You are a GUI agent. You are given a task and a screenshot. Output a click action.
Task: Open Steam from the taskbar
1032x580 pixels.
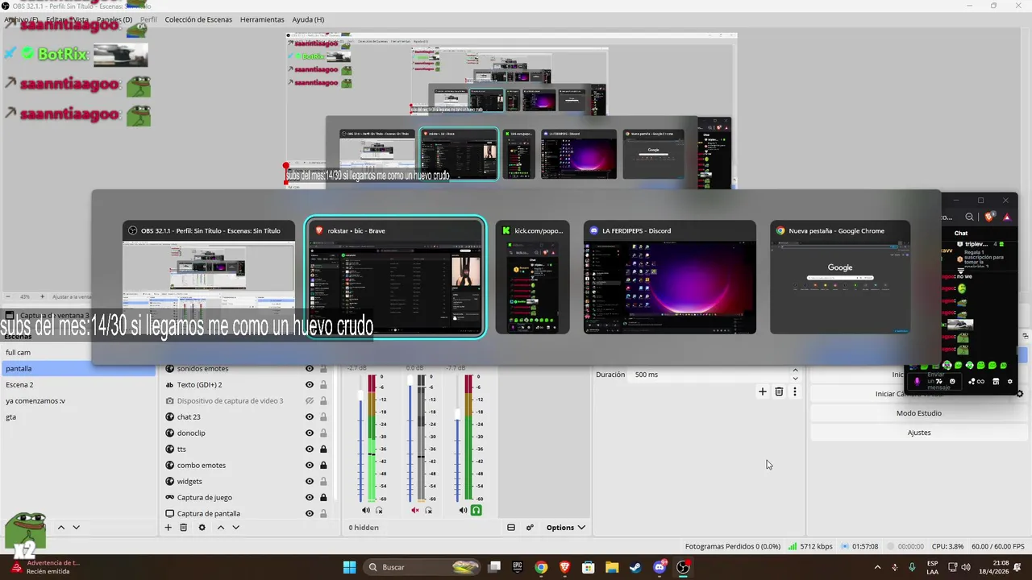pyautogui.click(x=635, y=567)
